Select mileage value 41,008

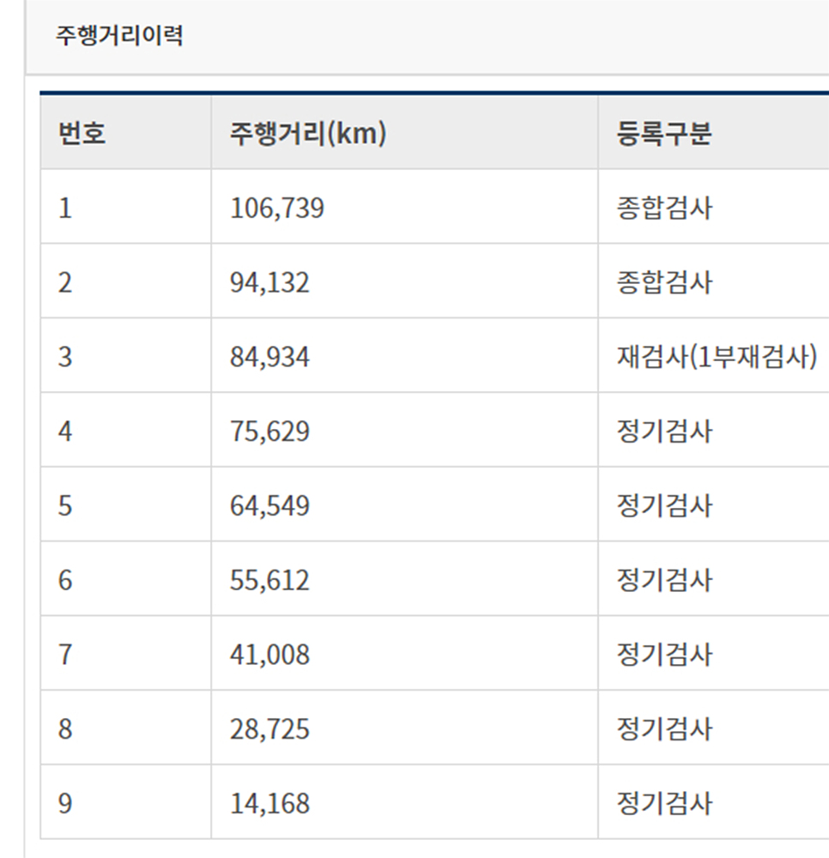tap(269, 656)
